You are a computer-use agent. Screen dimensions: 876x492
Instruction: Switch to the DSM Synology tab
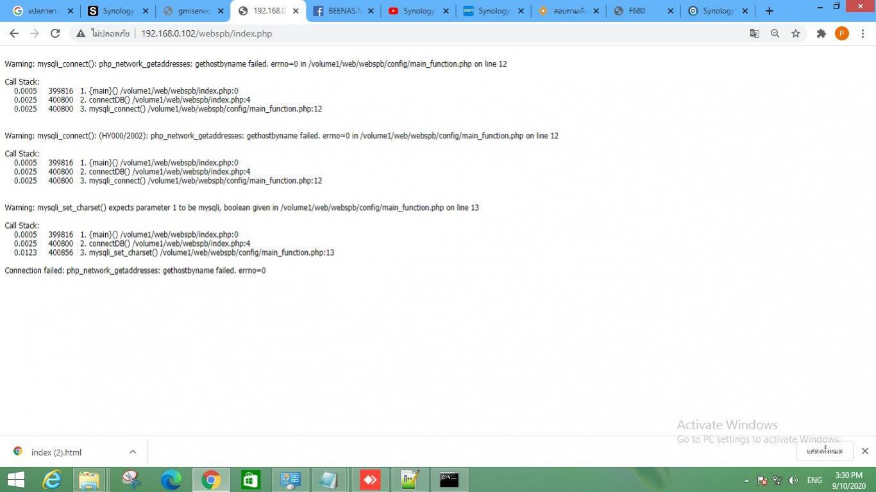pyautogui.click(x=494, y=11)
